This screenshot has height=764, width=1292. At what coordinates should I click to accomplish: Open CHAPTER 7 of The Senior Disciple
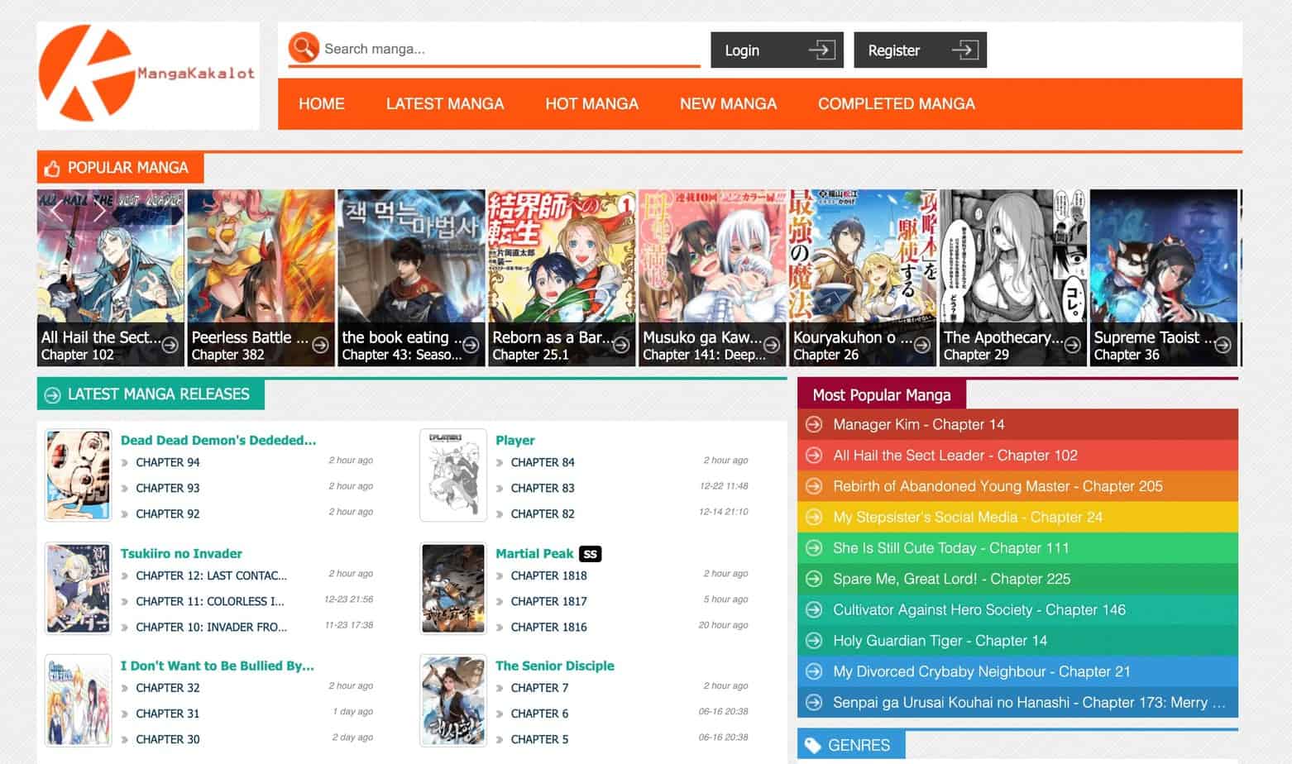539,688
